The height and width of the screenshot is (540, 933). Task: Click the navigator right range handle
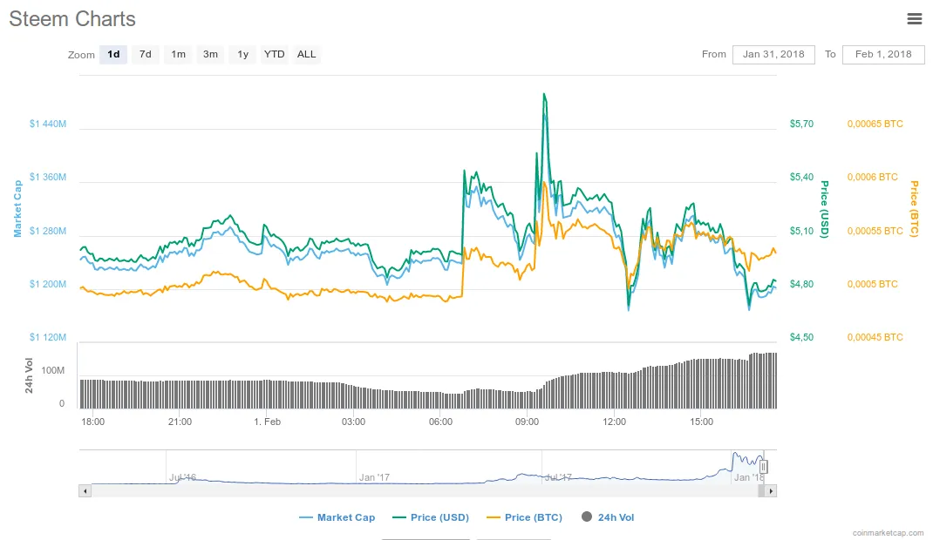click(x=764, y=467)
